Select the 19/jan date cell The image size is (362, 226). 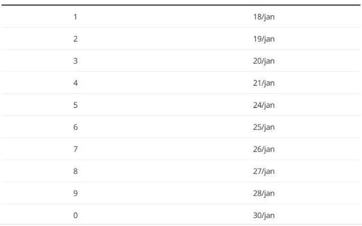pyautogui.click(x=263, y=39)
